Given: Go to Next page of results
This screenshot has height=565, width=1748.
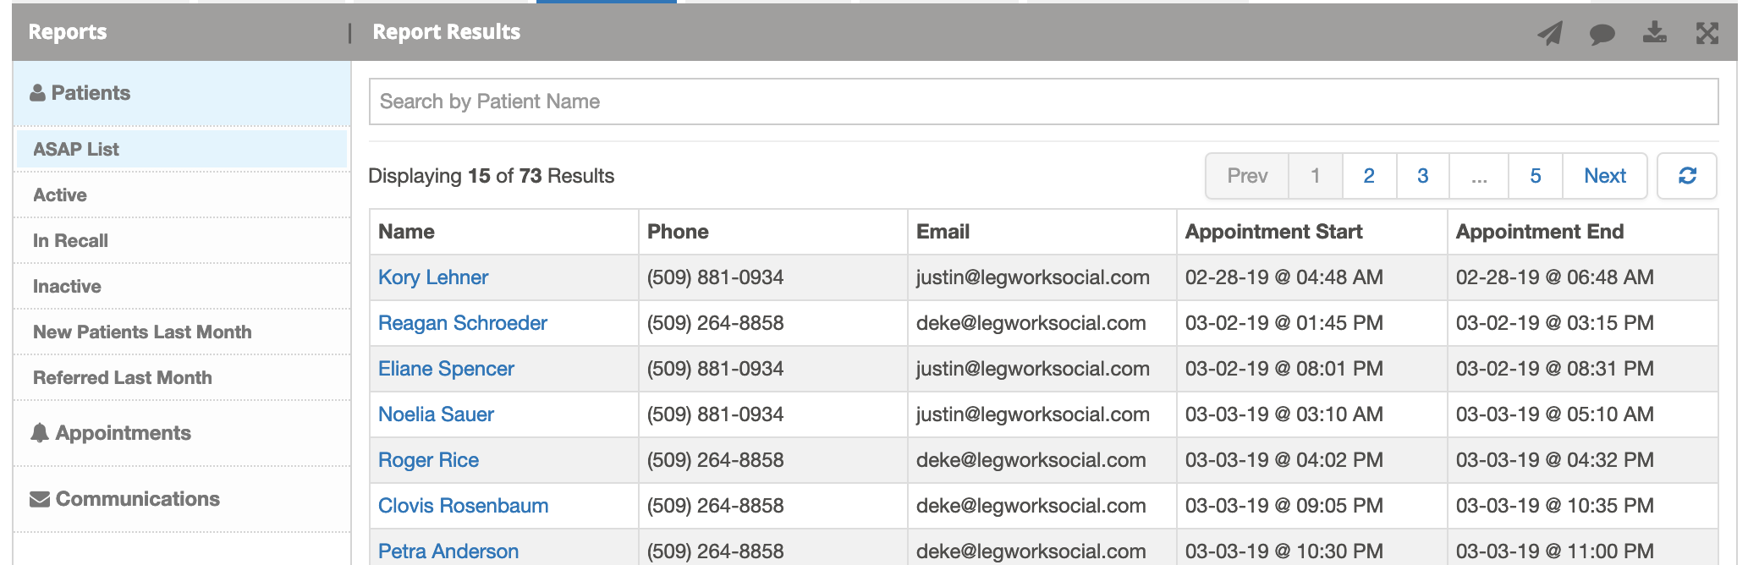Looking at the screenshot, I should 1605,176.
